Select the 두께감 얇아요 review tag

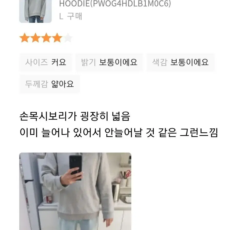(x=49, y=84)
